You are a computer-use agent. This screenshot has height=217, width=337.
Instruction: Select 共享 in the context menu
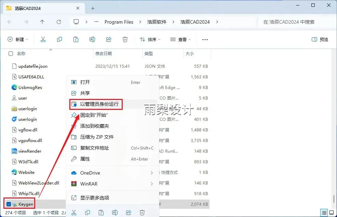(113, 93)
